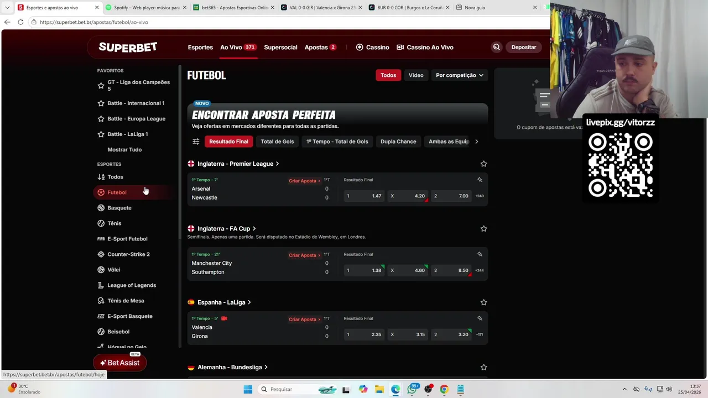The height and width of the screenshot is (398, 708).
Task: Open +171 more markets for Valencia match
Action: click(x=479, y=334)
